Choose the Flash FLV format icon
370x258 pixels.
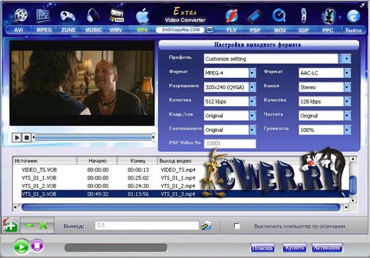[x=231, y=16]
